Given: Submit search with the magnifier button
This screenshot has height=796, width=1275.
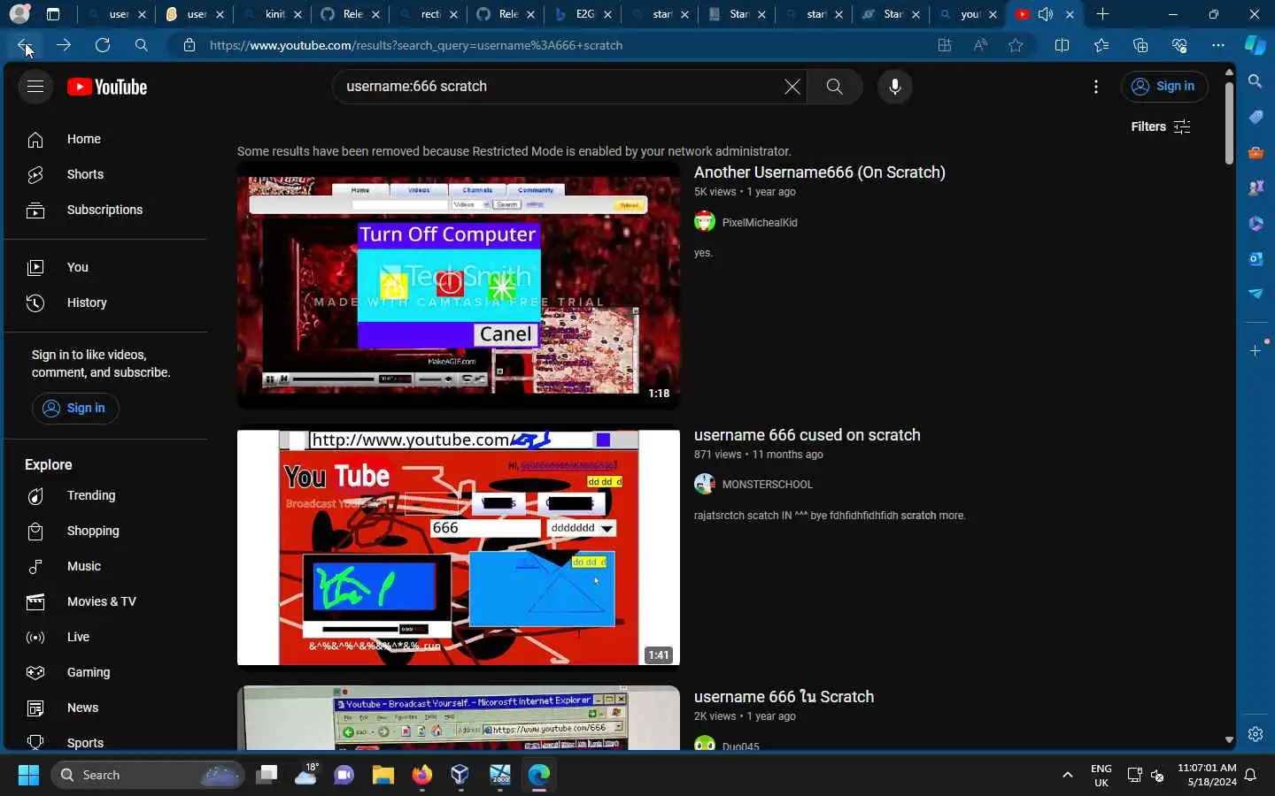Looking at the screenshot, I should pos(835,87).
